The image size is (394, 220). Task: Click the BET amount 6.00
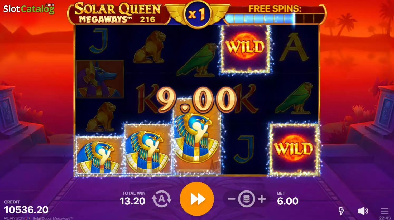288,201
